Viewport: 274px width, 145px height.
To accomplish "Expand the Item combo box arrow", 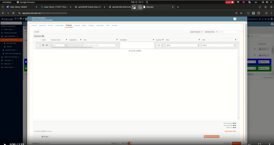I will point(116,45).
